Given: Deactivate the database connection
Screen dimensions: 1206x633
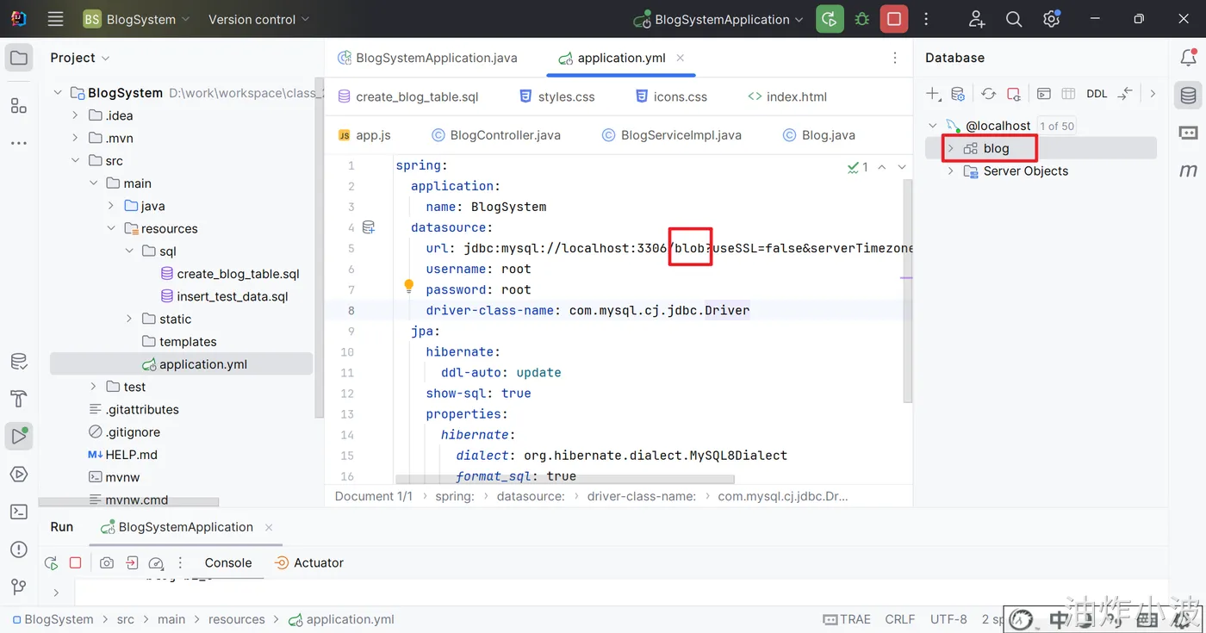Looking at the screenshot, I should (1014, 94).
